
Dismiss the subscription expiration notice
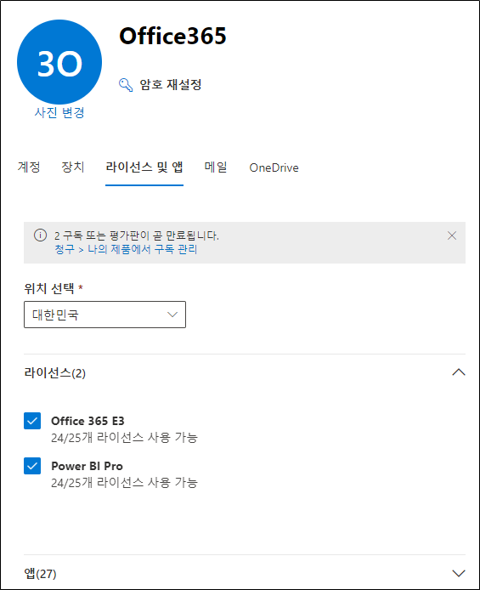pos(452,235)
